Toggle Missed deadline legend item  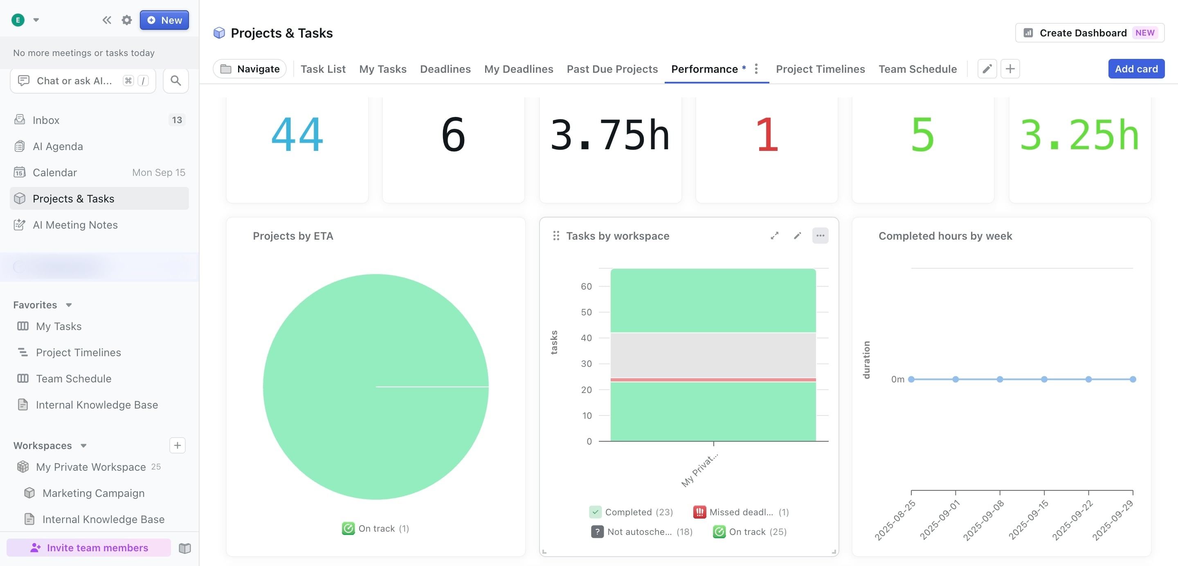click(741, 512)
